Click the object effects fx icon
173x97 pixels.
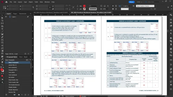click(x=108, y=6)
